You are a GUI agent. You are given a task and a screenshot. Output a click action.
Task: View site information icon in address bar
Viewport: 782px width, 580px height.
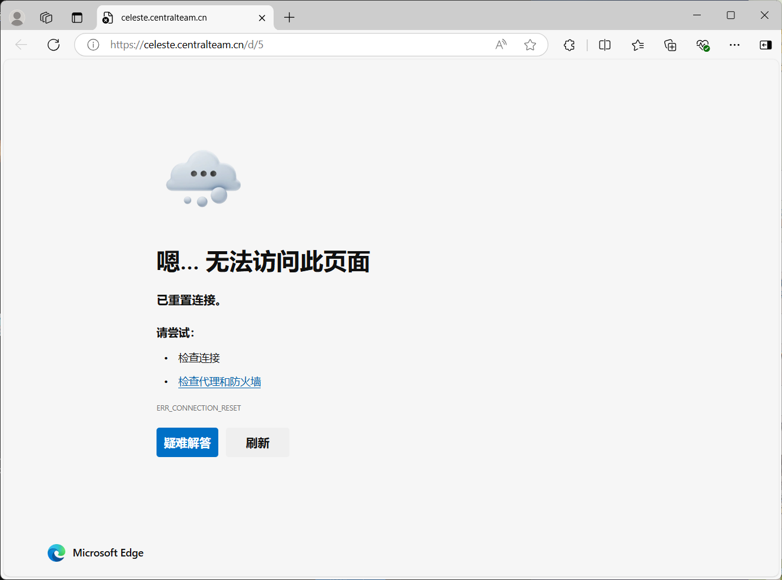93,45
